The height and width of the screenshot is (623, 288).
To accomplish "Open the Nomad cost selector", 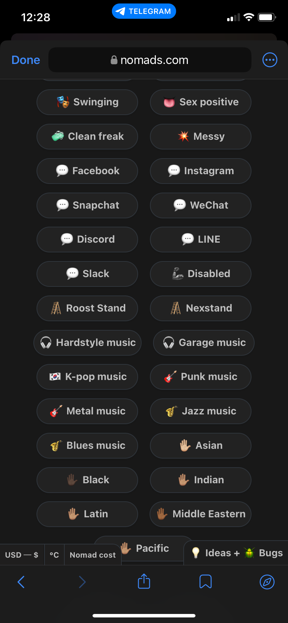I will click(x=93, y=555).
